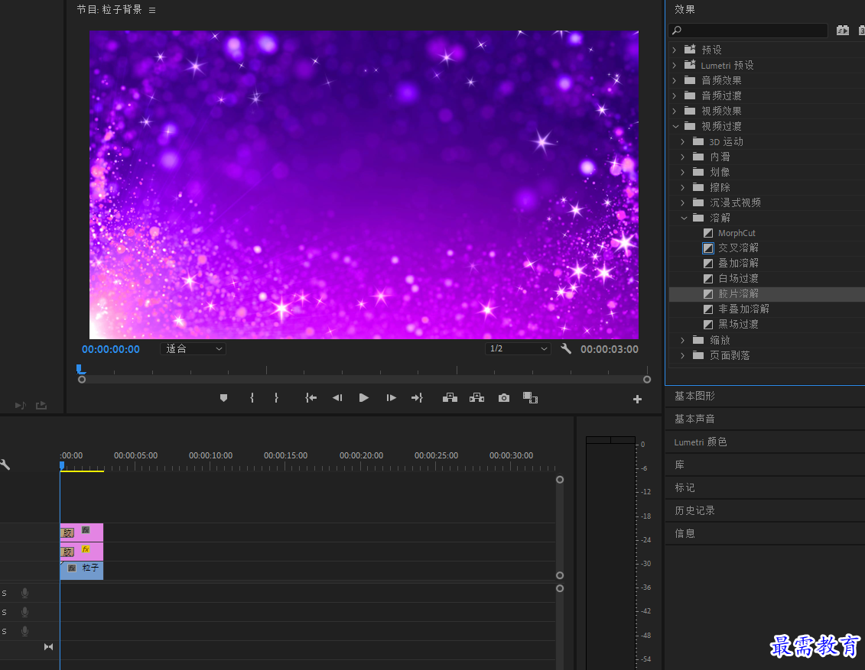This screenshot has width=865, height=670.
Task: Click the S solo button on third audio track
Action: [x=4, y=632]
